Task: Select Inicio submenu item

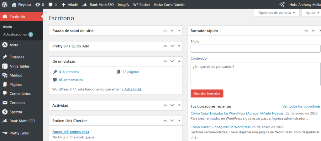Action: 8,27
